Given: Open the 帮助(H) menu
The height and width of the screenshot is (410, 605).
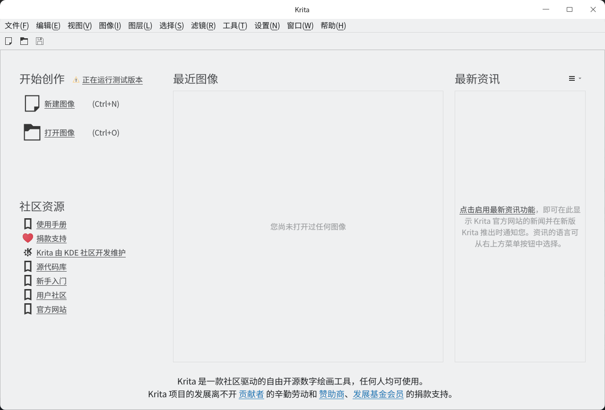Looking at the screenshot, I should [x=333, y=26].
